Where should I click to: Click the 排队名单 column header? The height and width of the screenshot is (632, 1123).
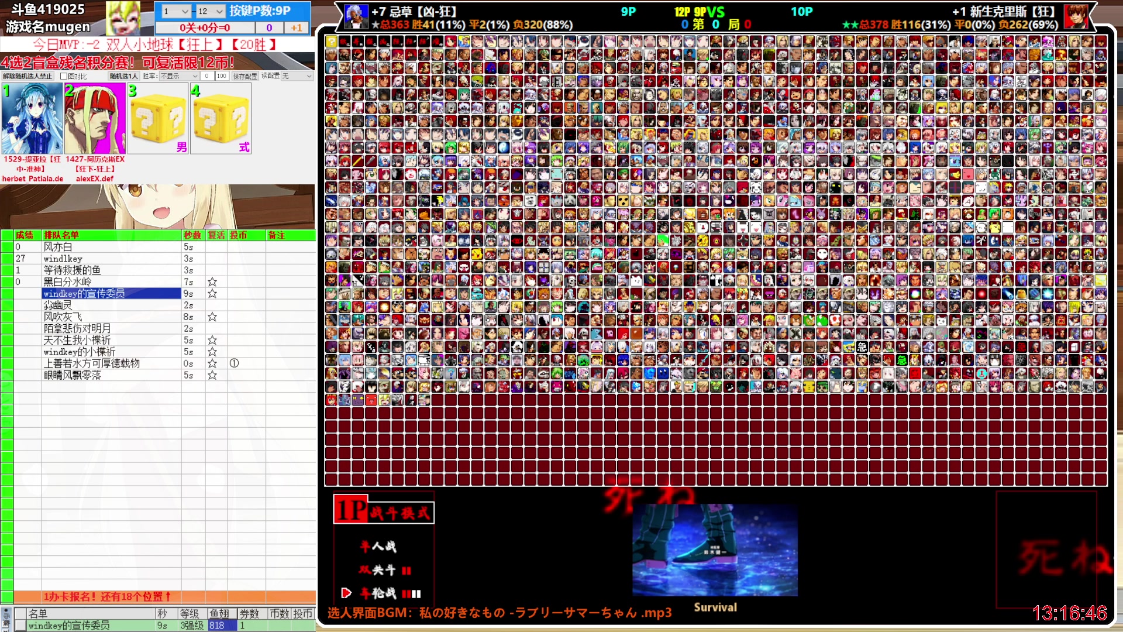click(111, 235)
